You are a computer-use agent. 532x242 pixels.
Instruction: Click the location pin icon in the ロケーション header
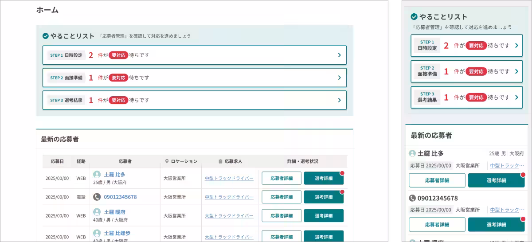[167, 161]
